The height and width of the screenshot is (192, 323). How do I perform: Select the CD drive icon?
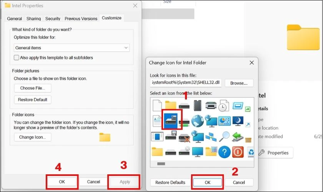click(x=184, y=151)
